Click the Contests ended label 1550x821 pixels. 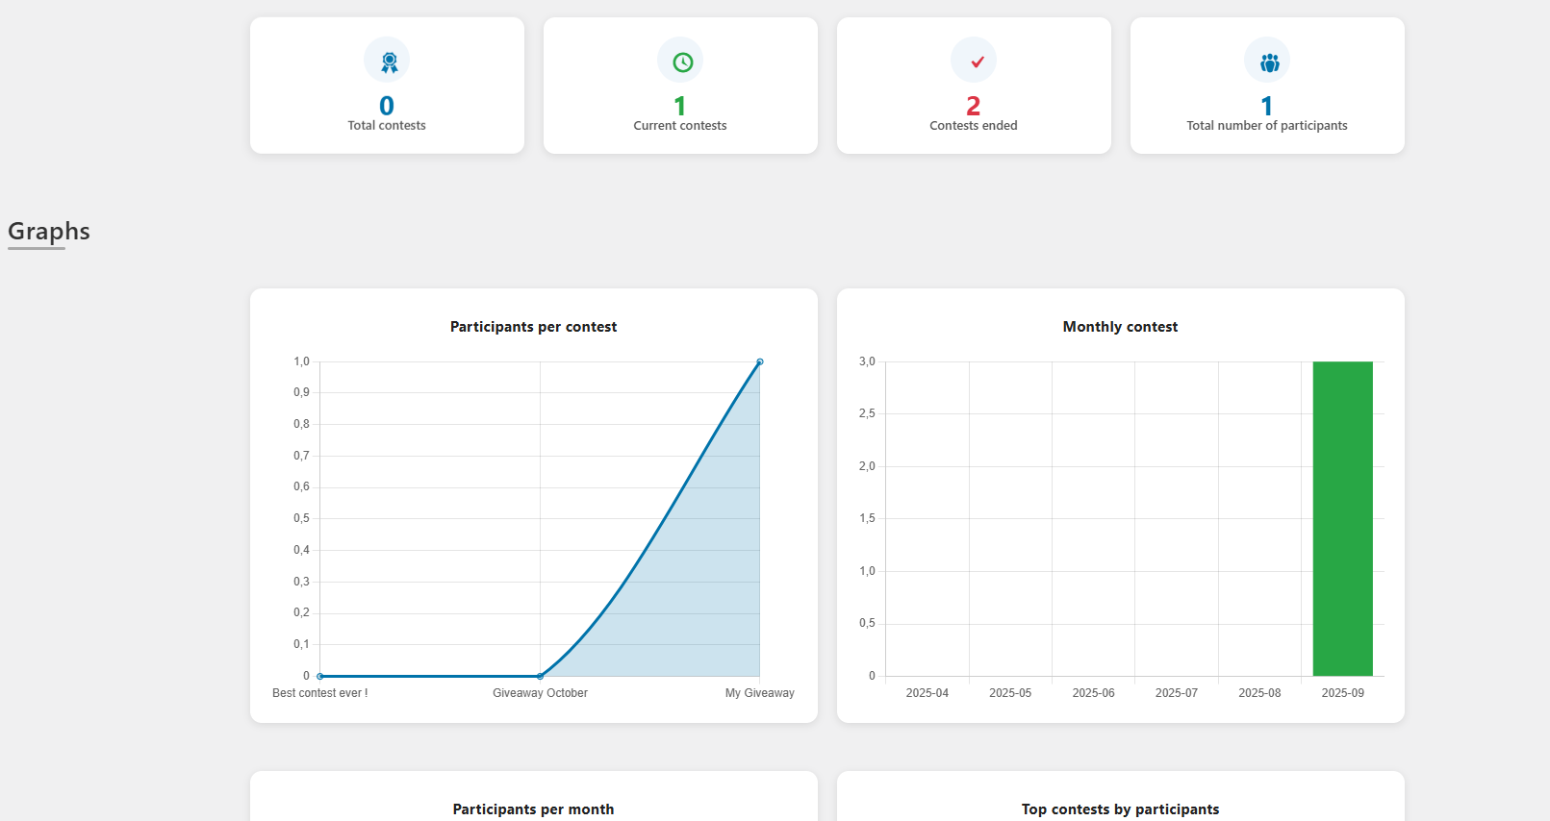point(974,126)
